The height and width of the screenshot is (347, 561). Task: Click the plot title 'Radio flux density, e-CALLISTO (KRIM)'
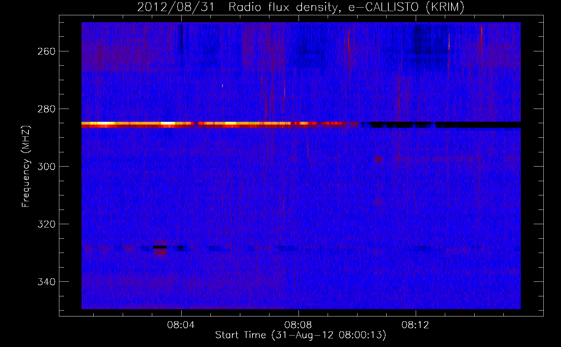[x=346, y=7]
